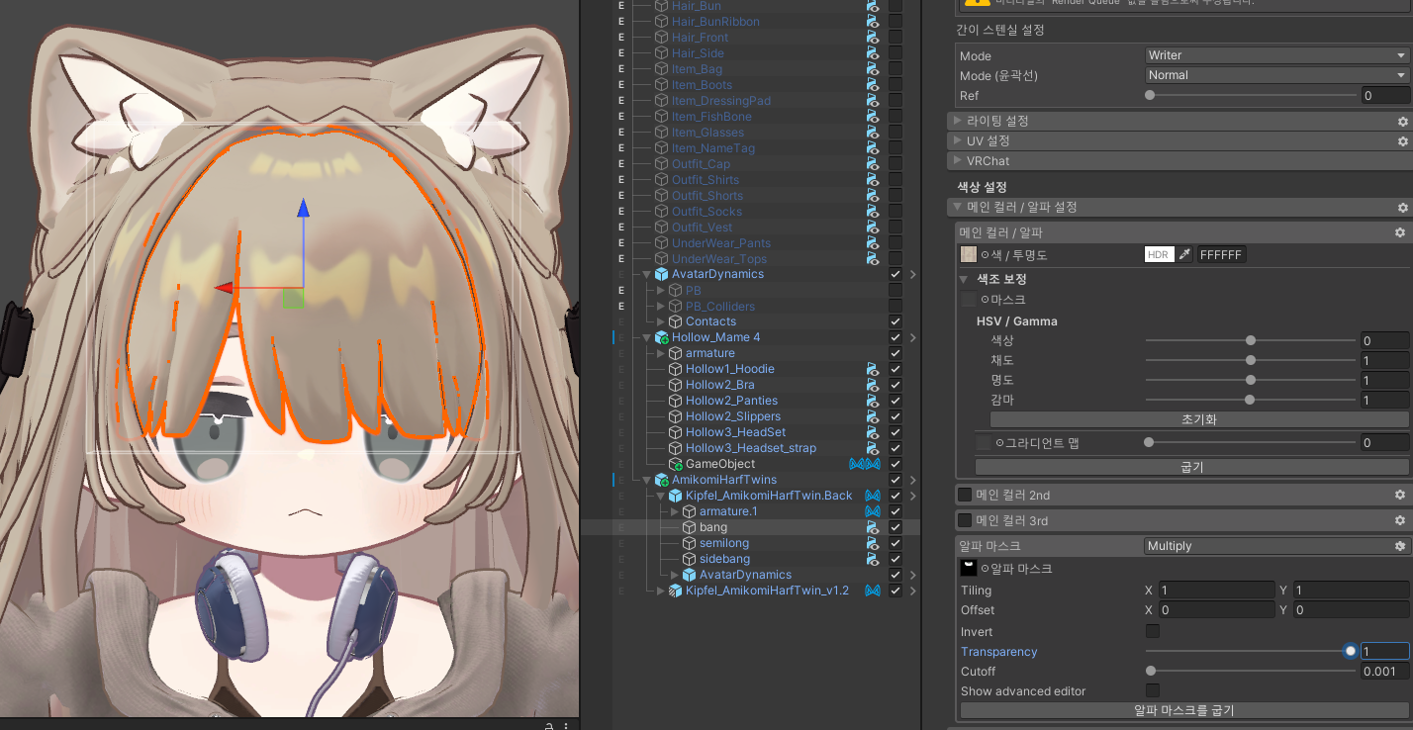Open the AmikomiHarfTwins prefab with its arrow
1413x730 pixels.
click(912, 480)
